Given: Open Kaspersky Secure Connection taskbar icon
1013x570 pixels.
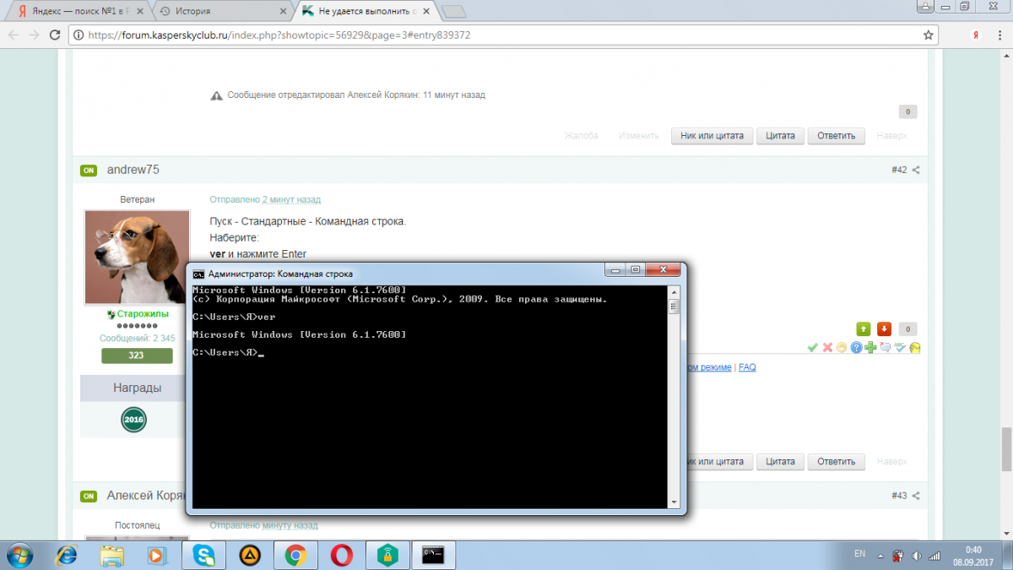Looking at the screenshot, I should (387, 555).
